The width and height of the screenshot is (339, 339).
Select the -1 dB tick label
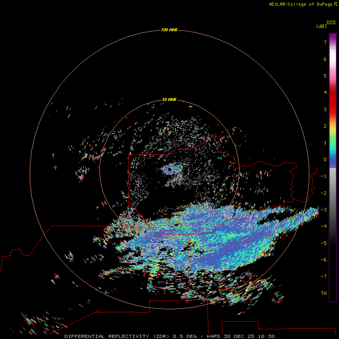tap(324, 176)
